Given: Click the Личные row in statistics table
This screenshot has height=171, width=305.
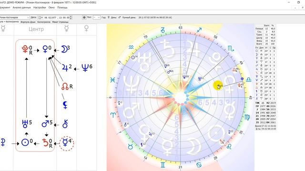Looking at the screenshot, I should (265, 28).
